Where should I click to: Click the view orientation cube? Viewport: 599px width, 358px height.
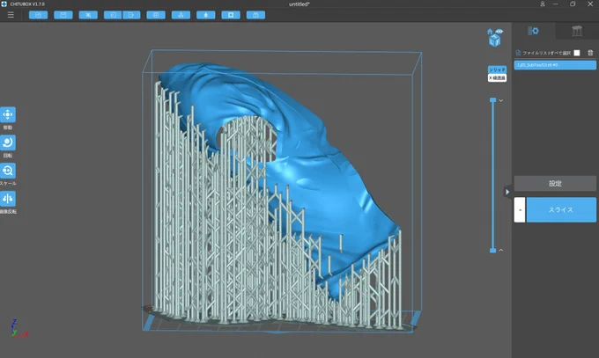495,40
